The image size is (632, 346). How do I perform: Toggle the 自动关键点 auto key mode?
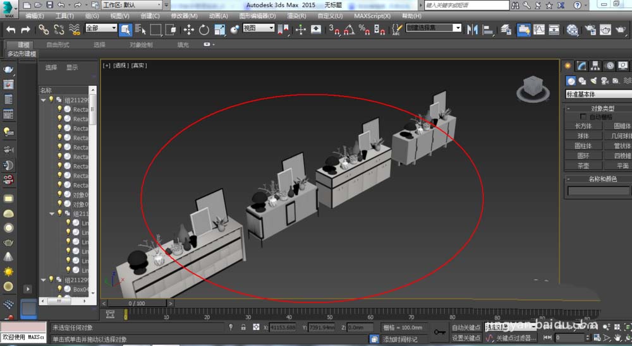tap(466, 327)
